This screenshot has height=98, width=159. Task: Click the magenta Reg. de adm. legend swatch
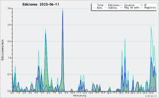click(x=121, y=8)
